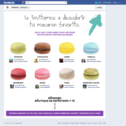Click Sofia Zaragoza Ruibal's avatar
The height and width of the screenshot is (126, 126).
point(83,60)
